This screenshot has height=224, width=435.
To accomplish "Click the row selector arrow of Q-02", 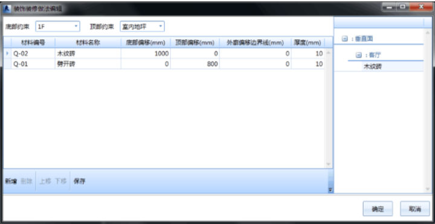I will [7, 53].
